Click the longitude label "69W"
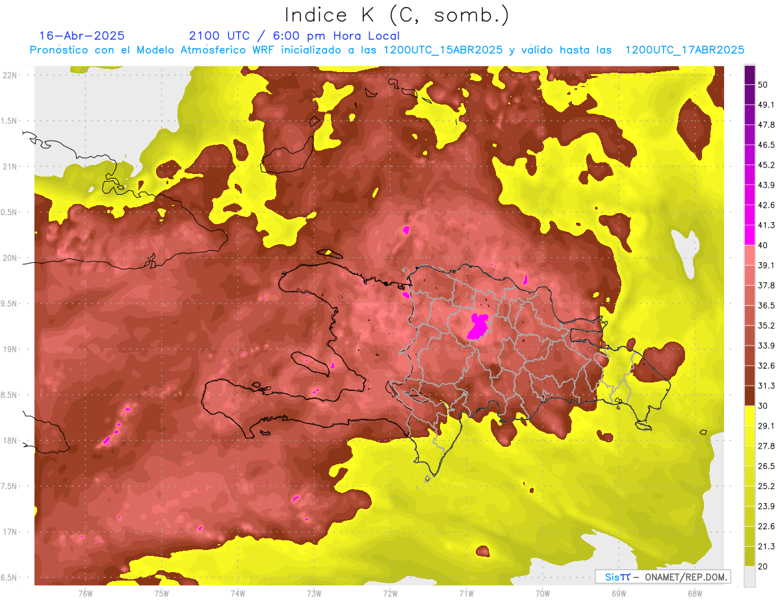Image resolution: width=780 pixels, height=602 pixels. tap(619, 594)
